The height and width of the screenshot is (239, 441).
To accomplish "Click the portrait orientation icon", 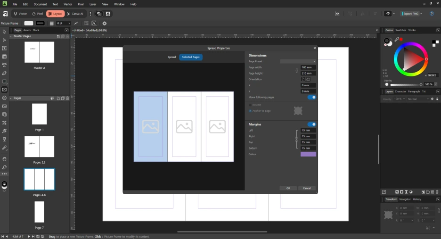I will click(x=303, y=79).
